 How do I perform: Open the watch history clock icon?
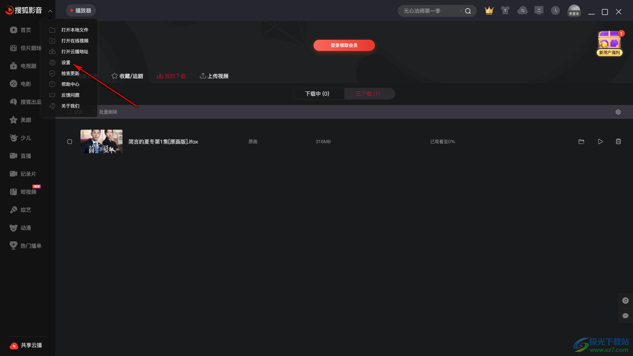pos(555,10)
